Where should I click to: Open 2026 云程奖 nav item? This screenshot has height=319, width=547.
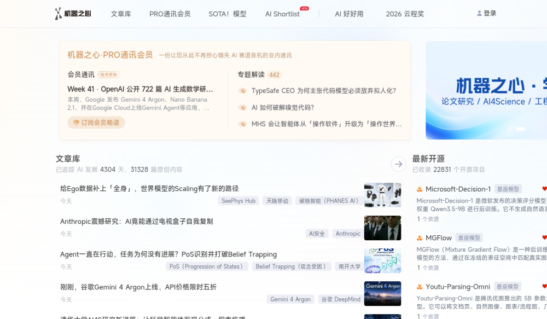405,14
